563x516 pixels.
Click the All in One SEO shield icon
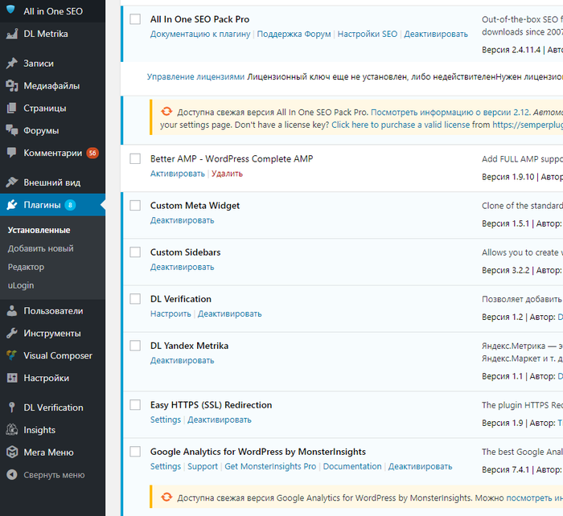pos(11,11)
